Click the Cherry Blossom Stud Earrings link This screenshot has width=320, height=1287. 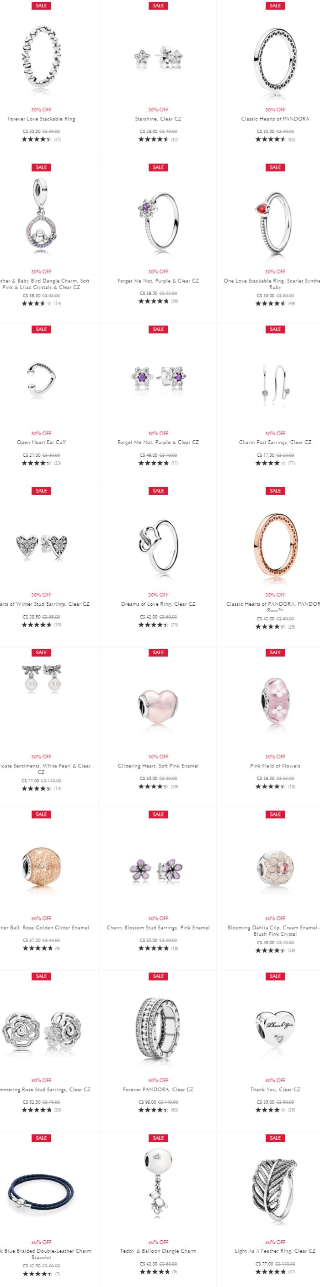point(158,927)
